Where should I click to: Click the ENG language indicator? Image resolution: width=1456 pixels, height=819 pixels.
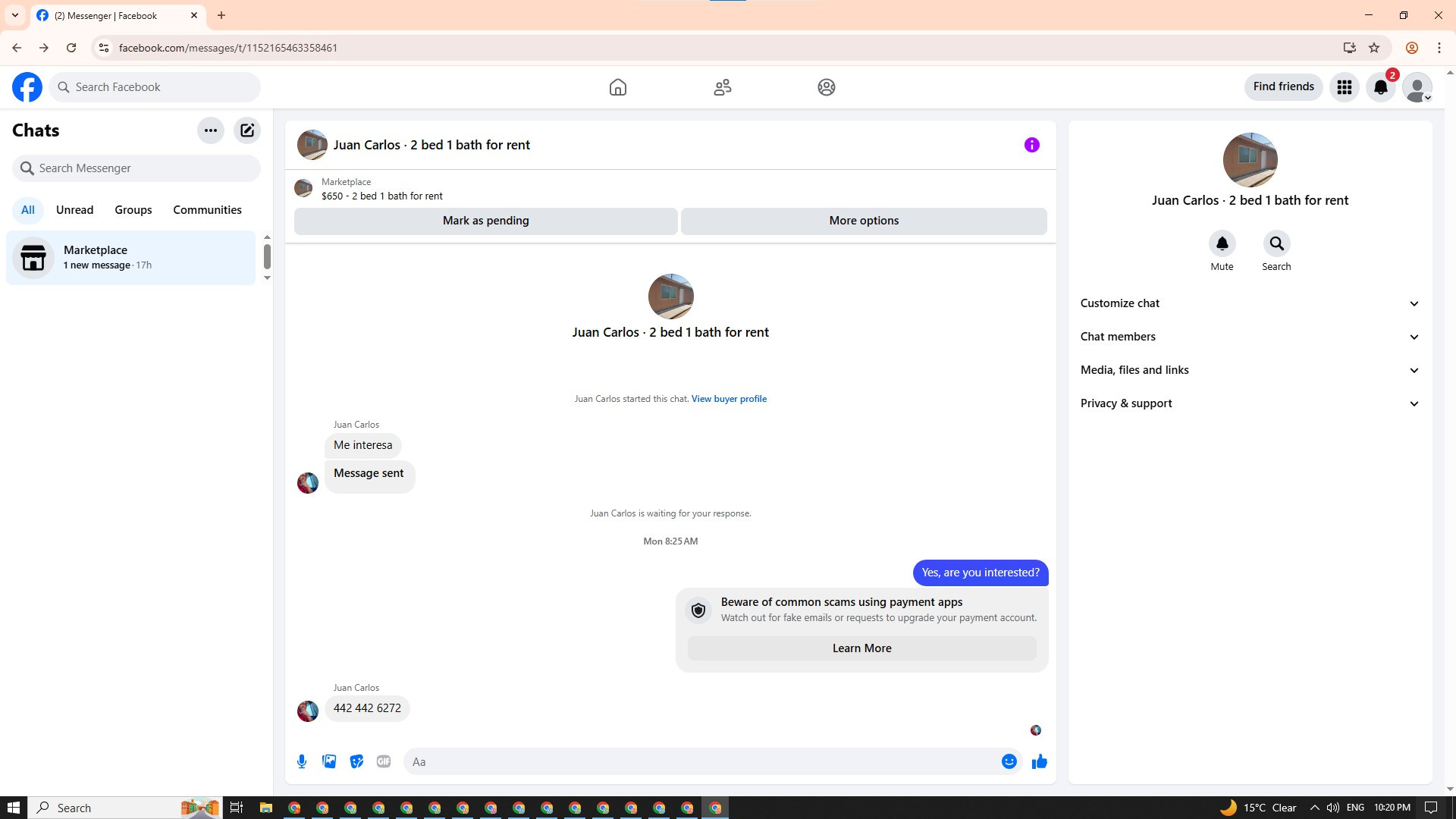tap(1355, 808)
